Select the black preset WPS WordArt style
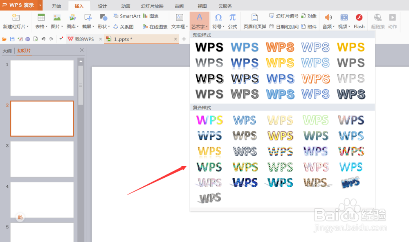This screenshot has height=242, width=409. pyautogui.click(x=209, y=47)
